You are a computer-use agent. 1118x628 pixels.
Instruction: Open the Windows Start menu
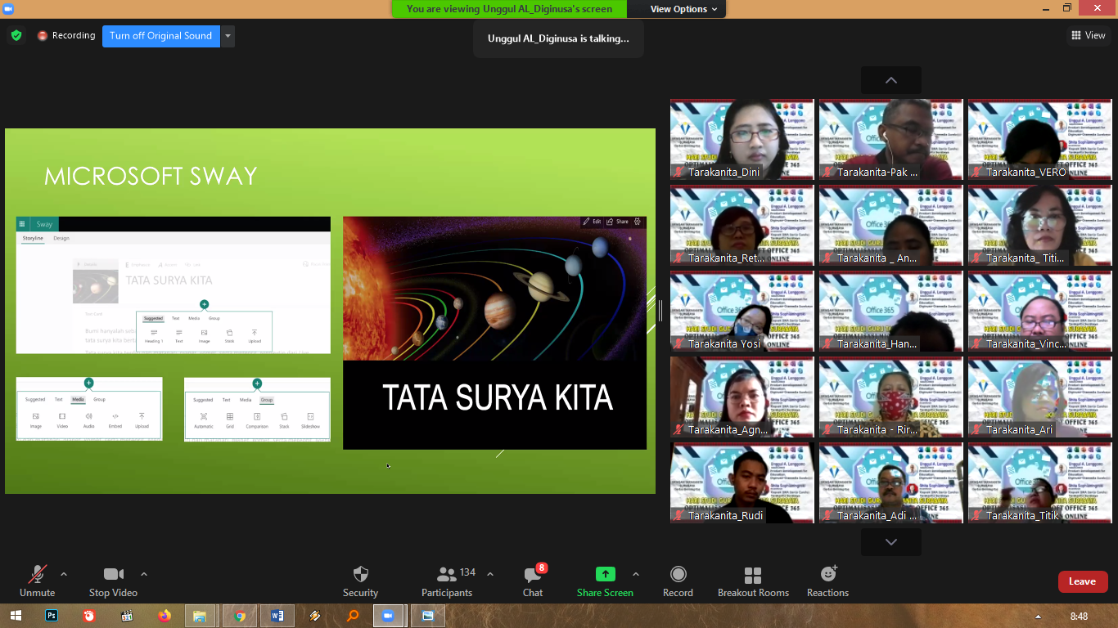tap(16, 616)
